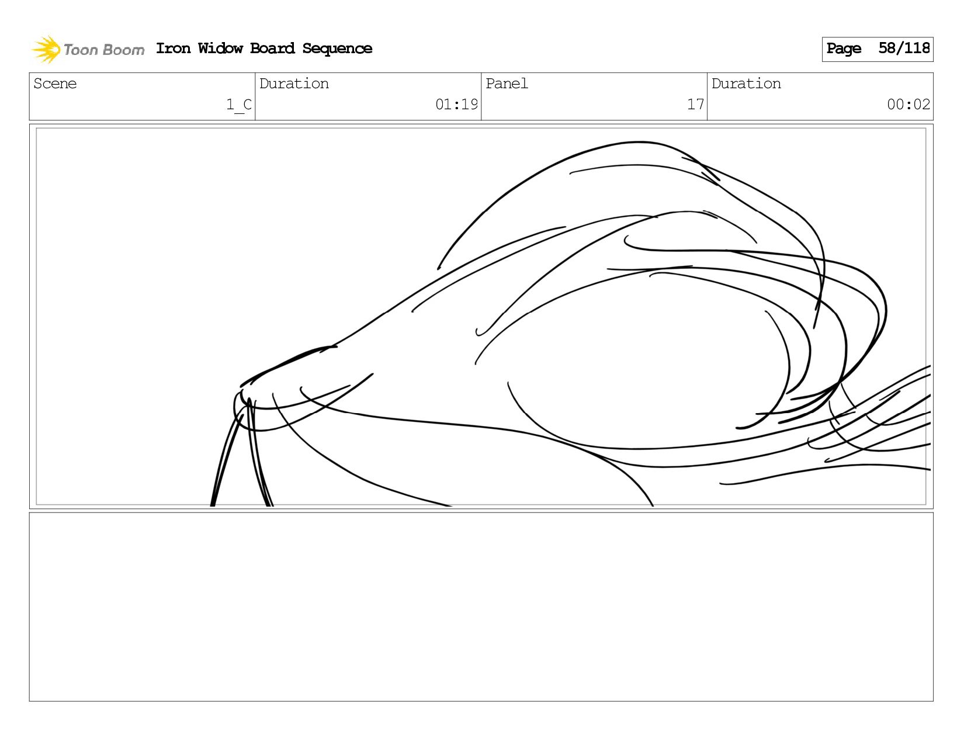
Task: Click the storyboard sketch panel thumbnail
Action: tap(481, 316)
